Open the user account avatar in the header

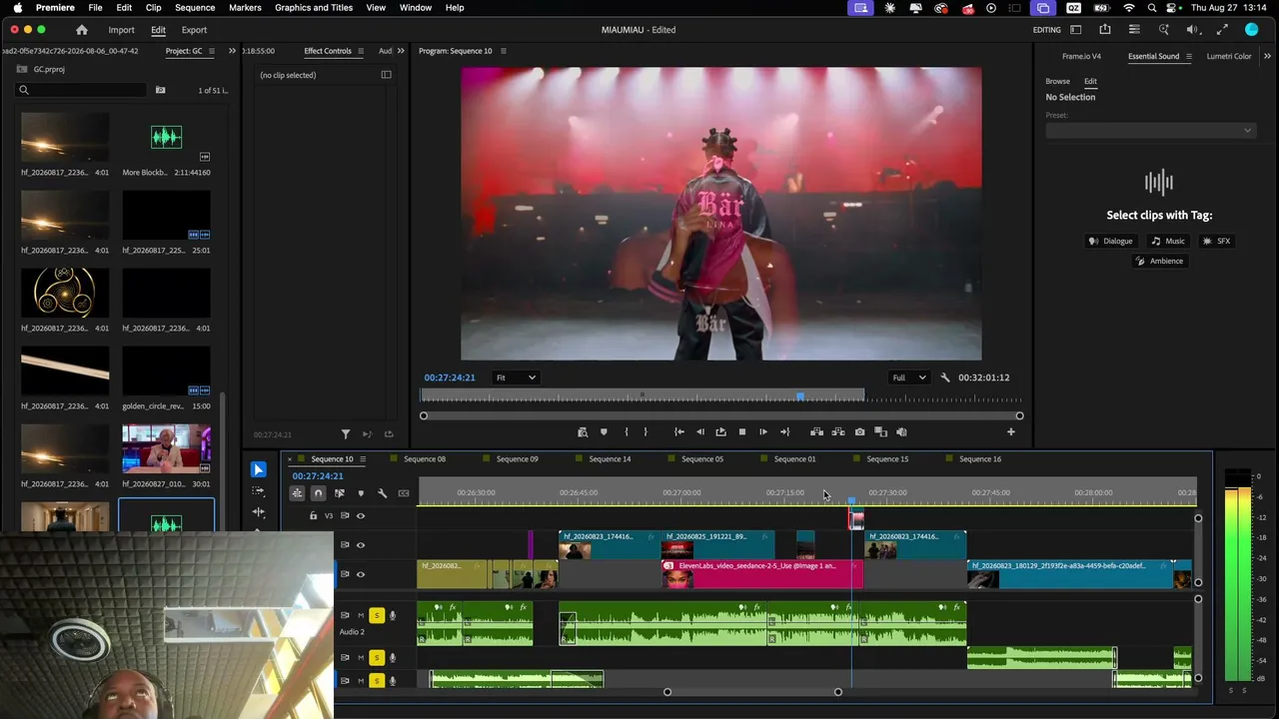(x=1252, y=30)
